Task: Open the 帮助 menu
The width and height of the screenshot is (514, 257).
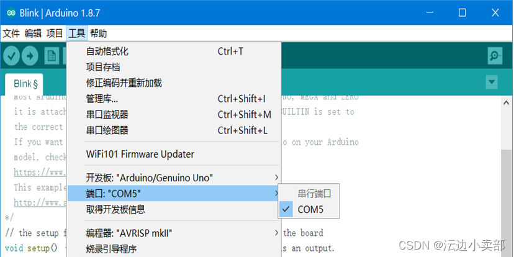Action: (x=98, y=33)
